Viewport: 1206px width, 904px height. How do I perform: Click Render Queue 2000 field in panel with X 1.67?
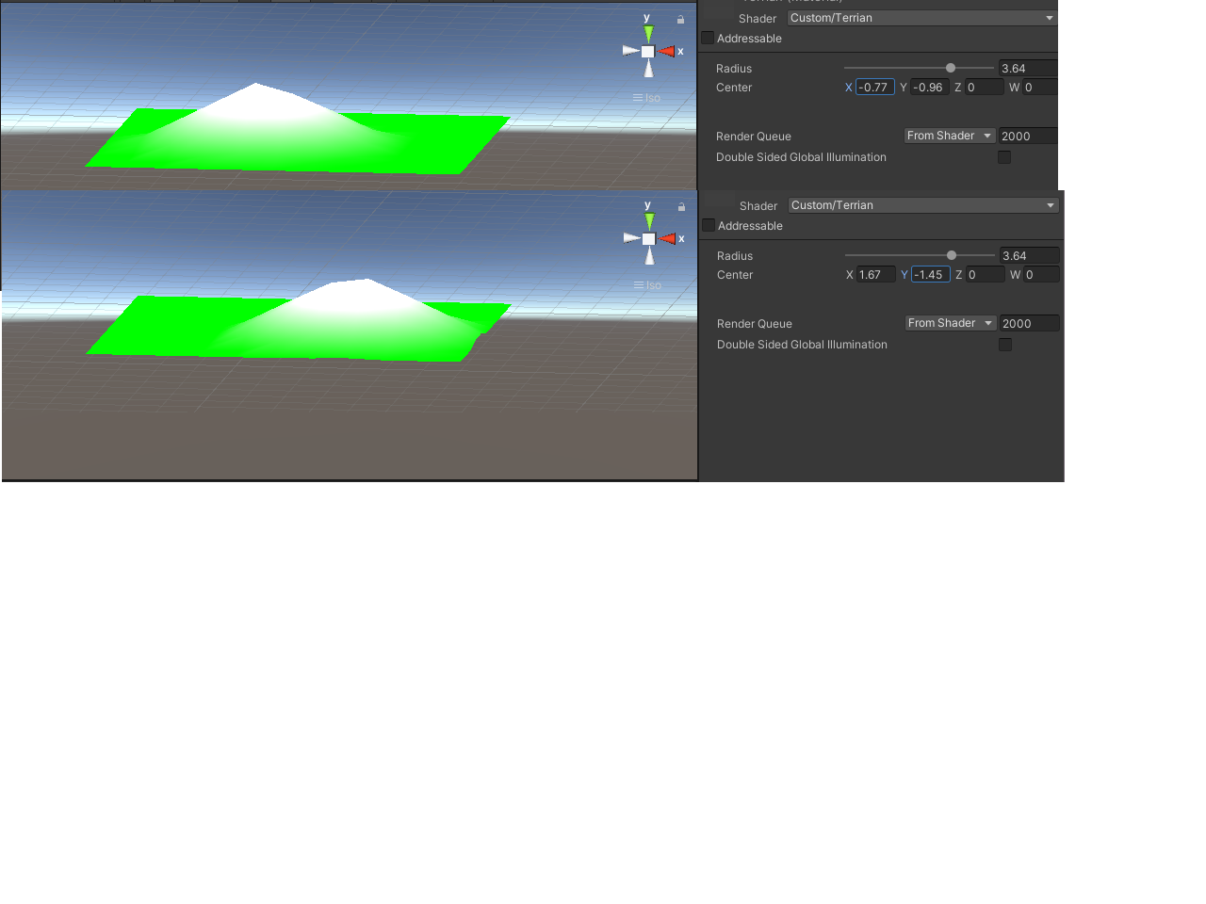click(x=1029, y=324)
